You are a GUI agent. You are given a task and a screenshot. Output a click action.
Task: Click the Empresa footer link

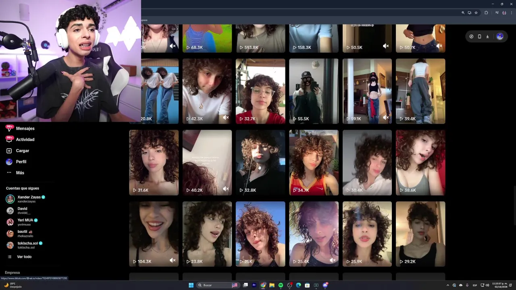click(x=12, y=273)
